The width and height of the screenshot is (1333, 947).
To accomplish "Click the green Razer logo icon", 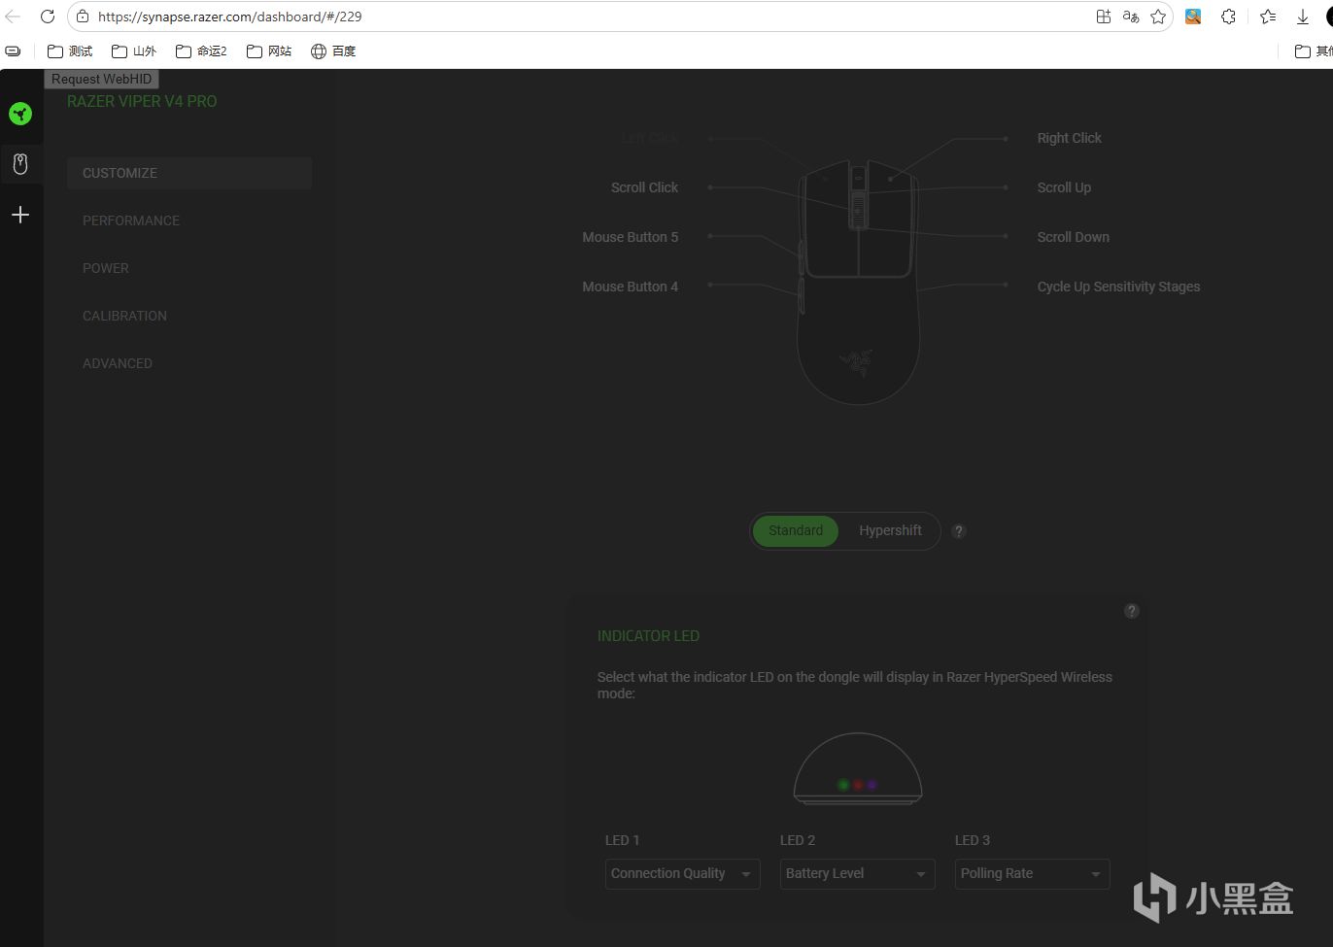I will pos(20,114).
